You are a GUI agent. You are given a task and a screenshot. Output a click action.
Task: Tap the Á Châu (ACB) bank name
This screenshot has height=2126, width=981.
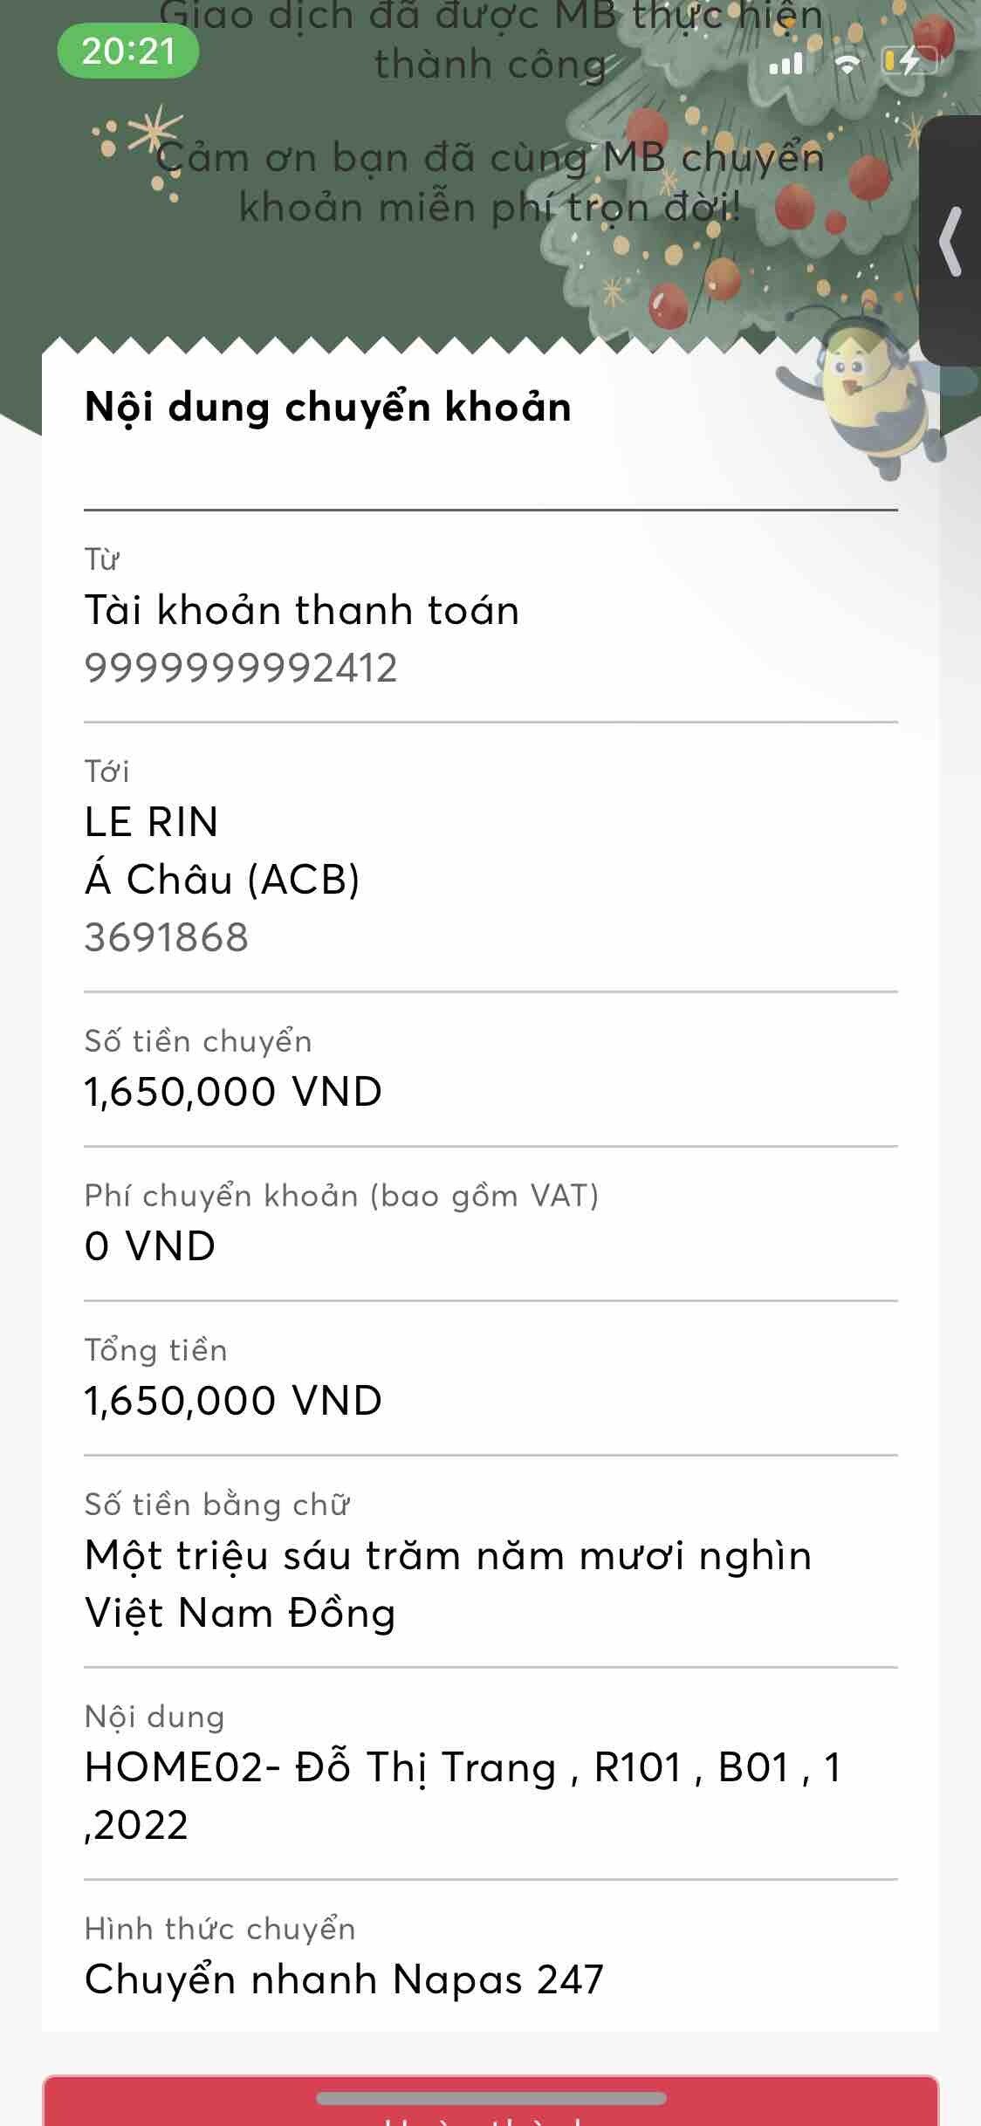223,880
